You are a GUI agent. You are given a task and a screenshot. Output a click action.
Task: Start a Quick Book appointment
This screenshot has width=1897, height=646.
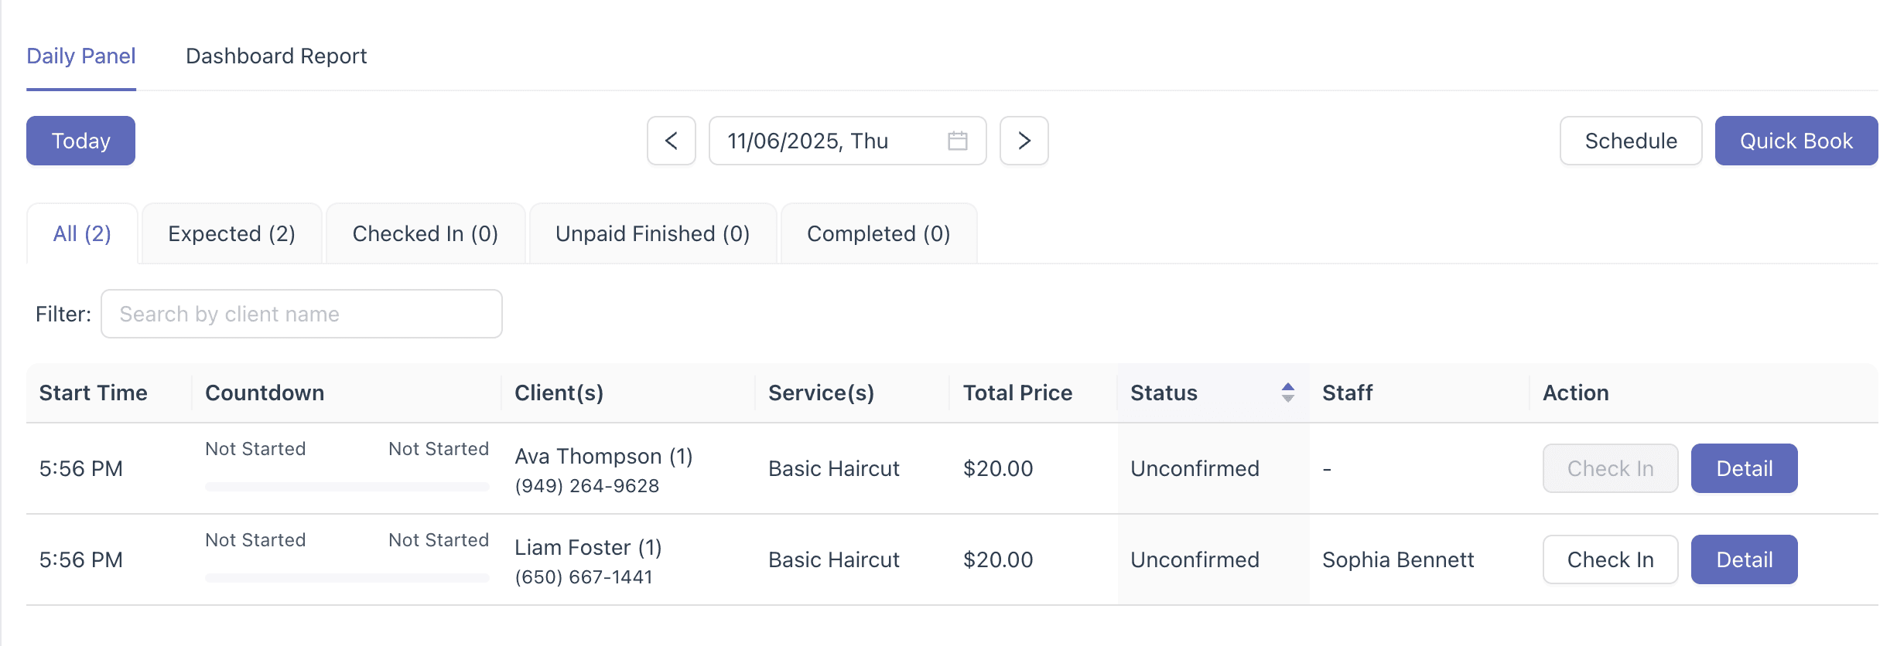[x=1796, y=141]
